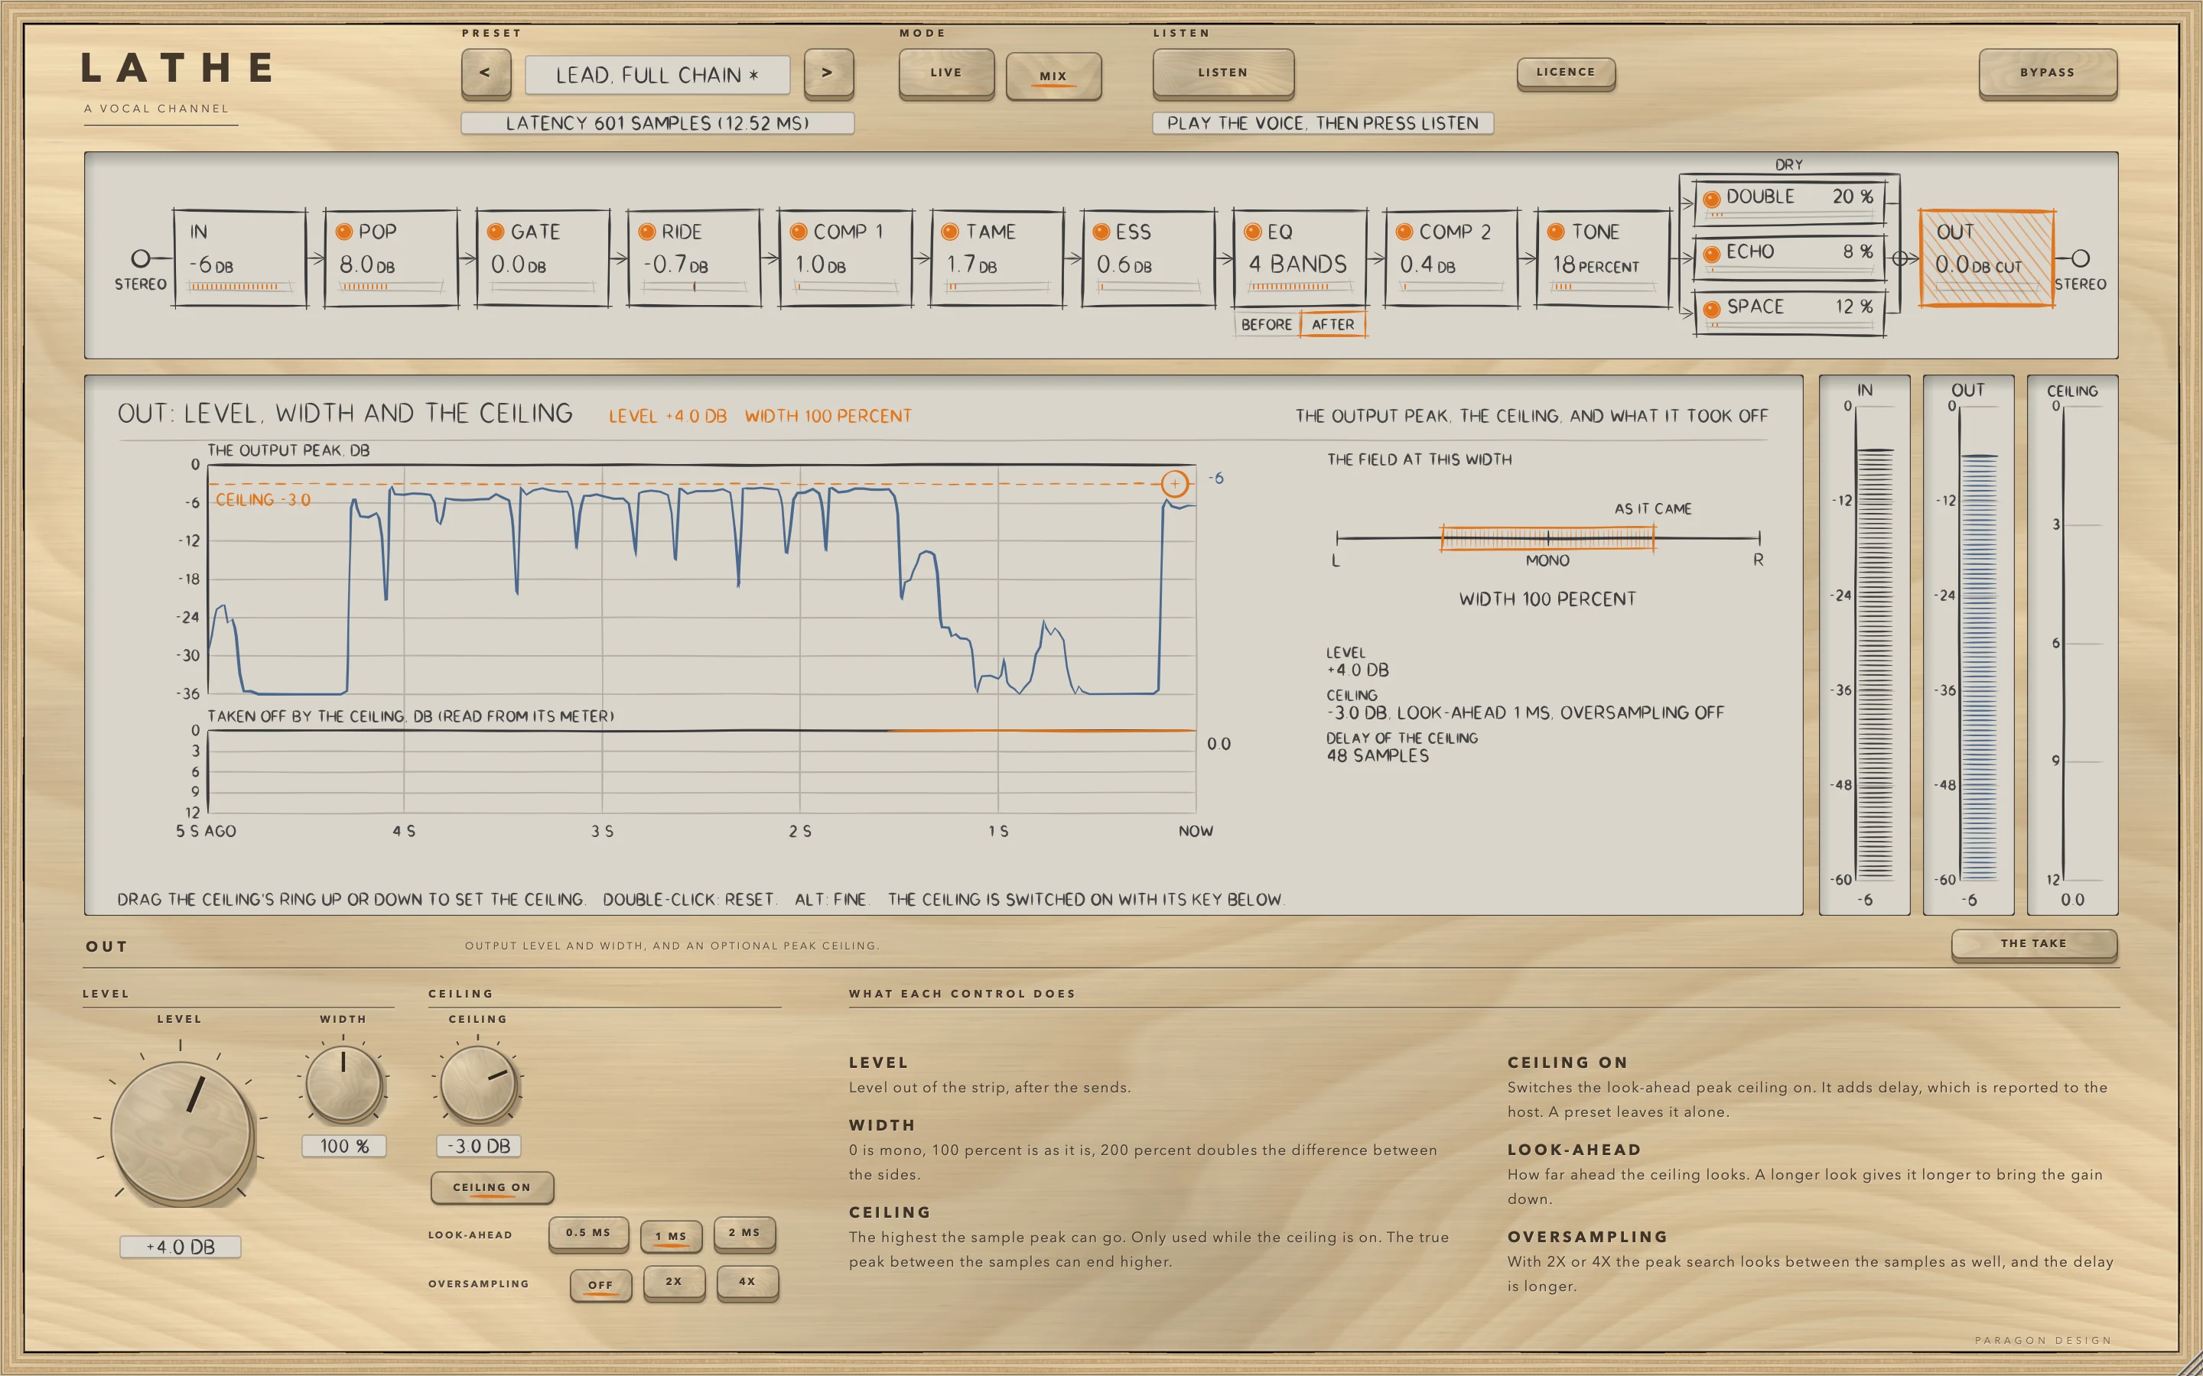Click the TONE module's orange light
Viewport: 2203px width, 1376px height.
1556,232
